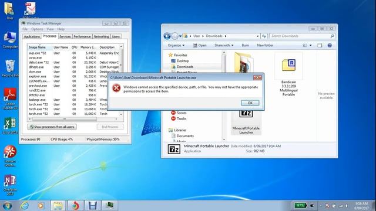Open the Organize dropdown menu

pyautogui.click(x=176, y=45)
